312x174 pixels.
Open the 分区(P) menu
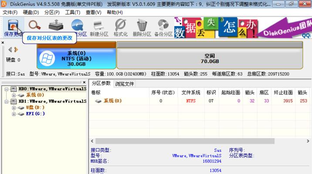coord(52,12)
